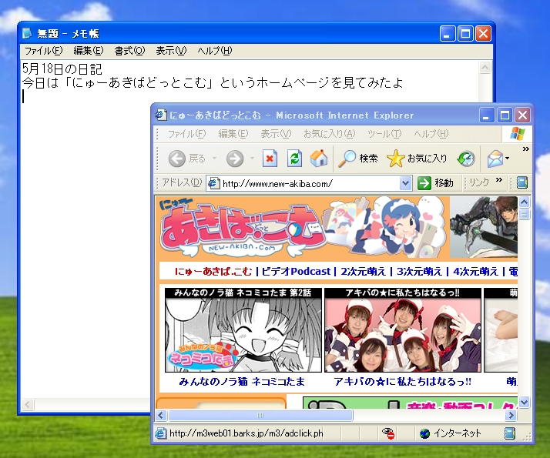550x458 pixels.
Task: Click the 4次元萌え link
Action: pyautogui.click(x=475, y=272)
